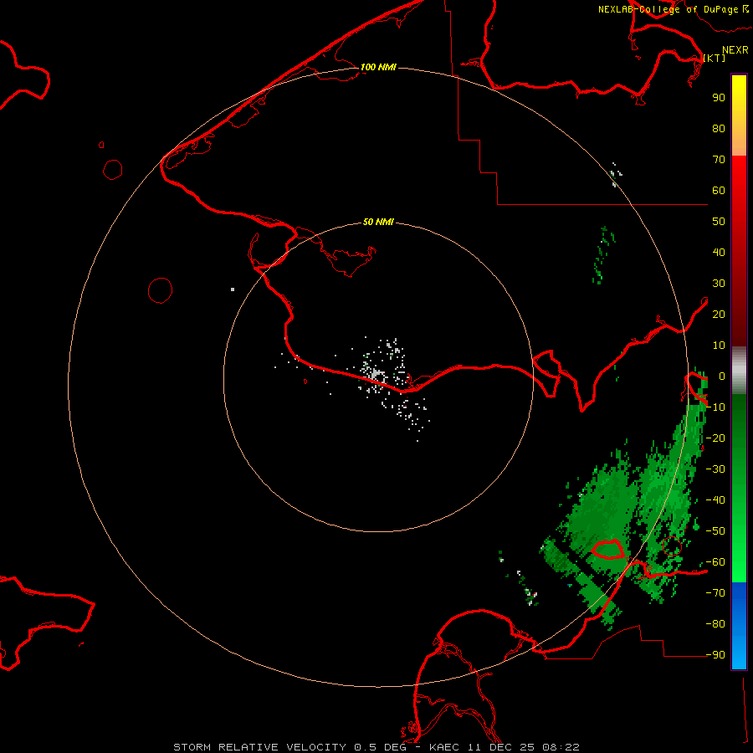Screen dimensions: 753x753
Task: Click the -80 scale value
Action: point(715,624)
